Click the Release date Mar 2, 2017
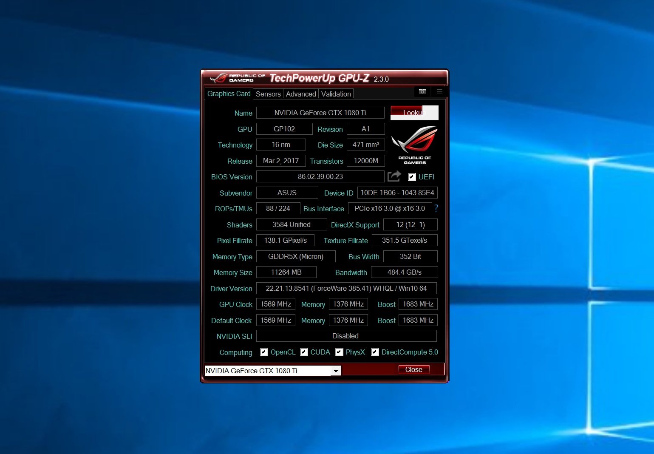Screen dimensions: 654x454 281,161
